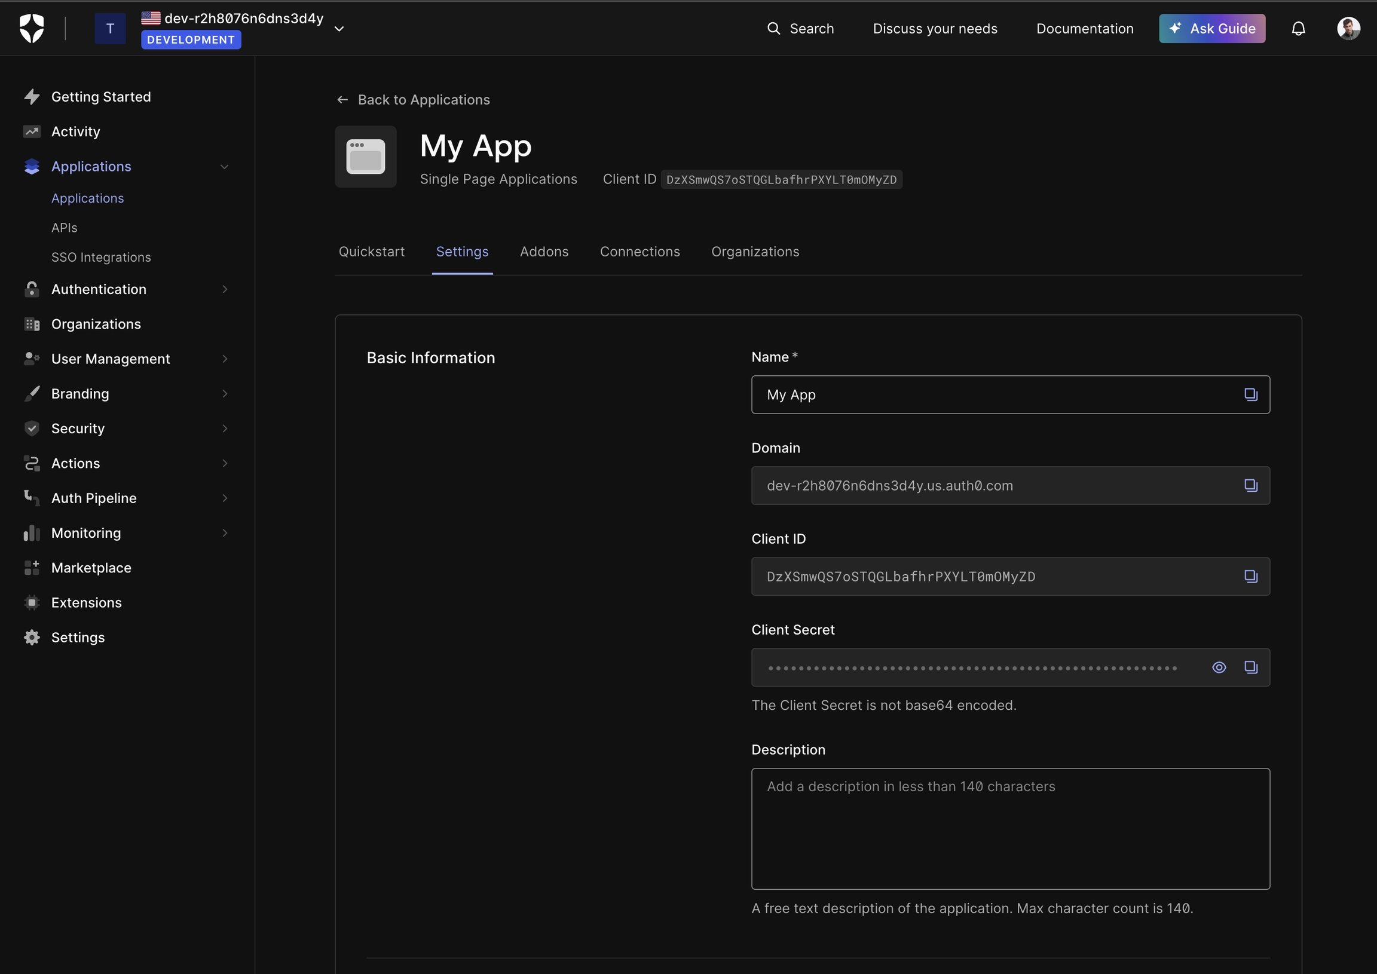Viewport: 1377px width, 974px height.
Task: Copy the application Name value
Action: click(x=1250, y=394)
